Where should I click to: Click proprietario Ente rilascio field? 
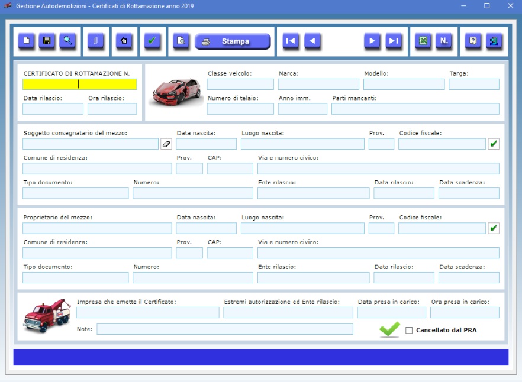tap(314, 277)
